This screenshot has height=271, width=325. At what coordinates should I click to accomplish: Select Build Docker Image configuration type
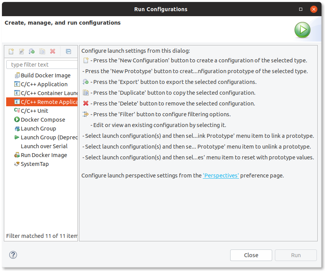[45, 75]
